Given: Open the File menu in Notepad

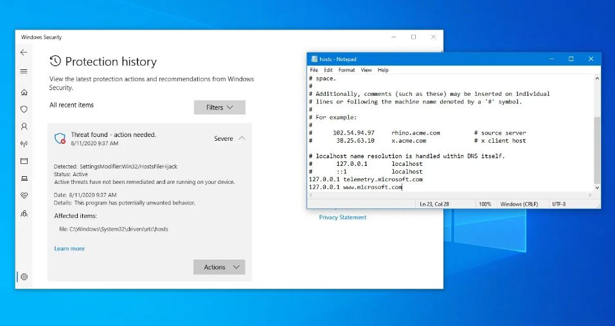Looking at the screenshot, I should [x=314, y=70].
